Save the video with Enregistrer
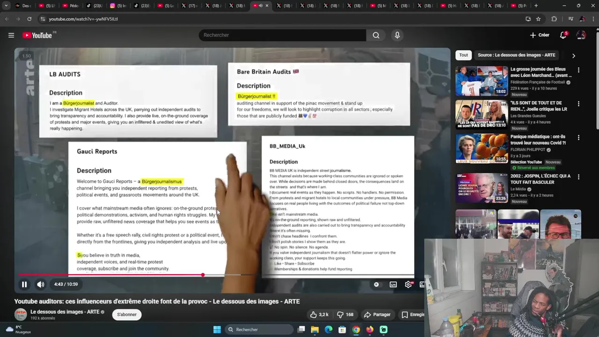This screenshot has width=599, height=337. [413, 315]
